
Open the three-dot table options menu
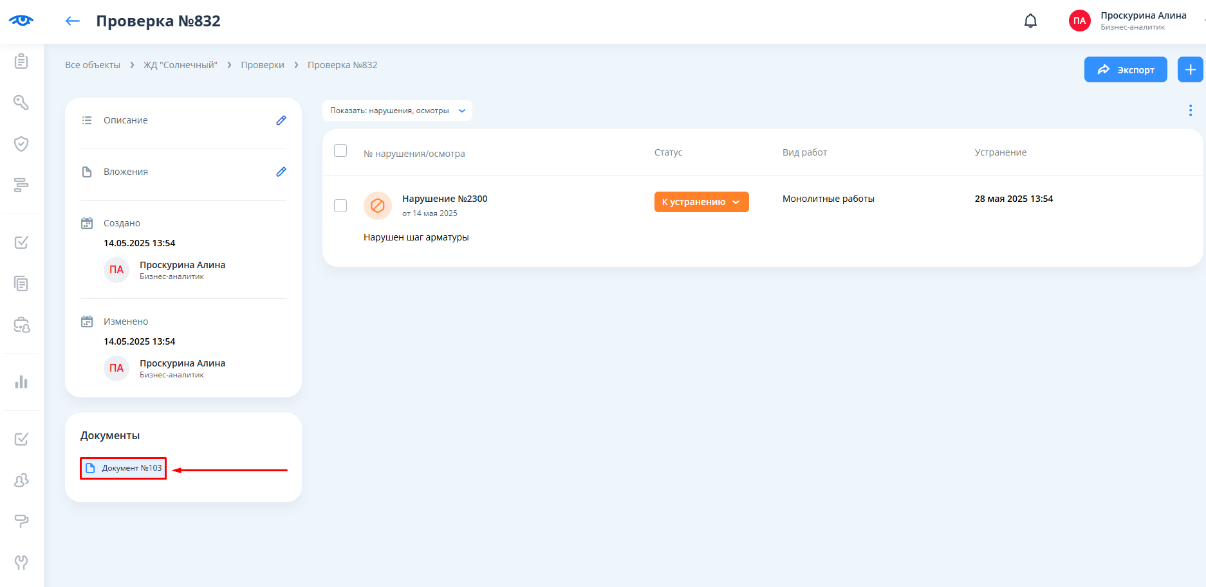[x=1190, y=111]
